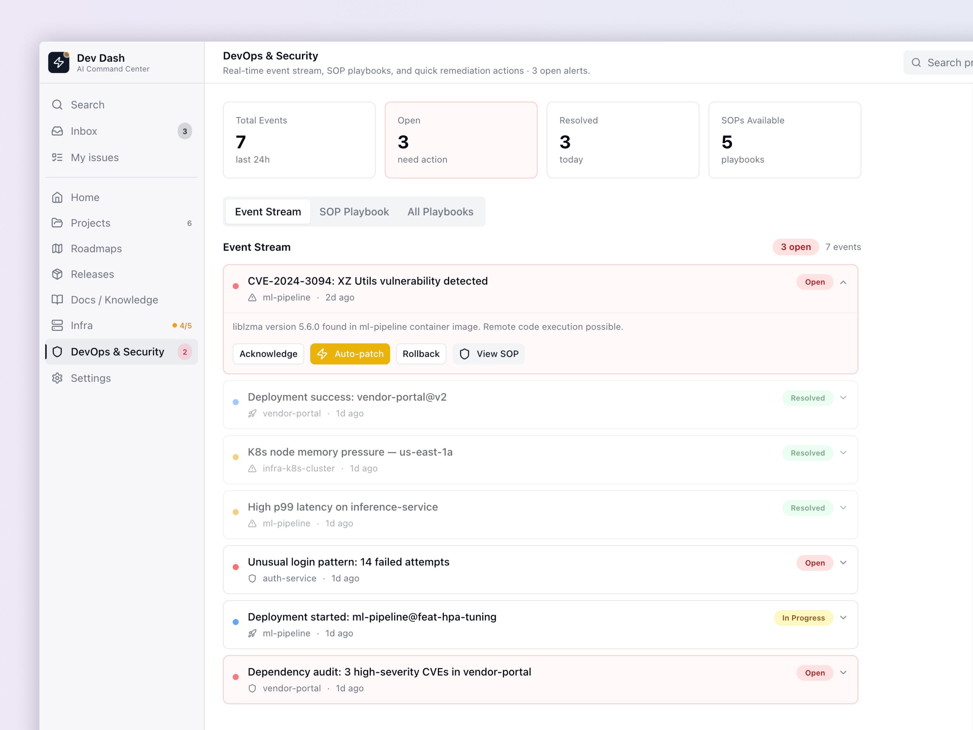Open the Projects folder icon
The width and height of the screenshot is (973, 730).
point(58,223)
